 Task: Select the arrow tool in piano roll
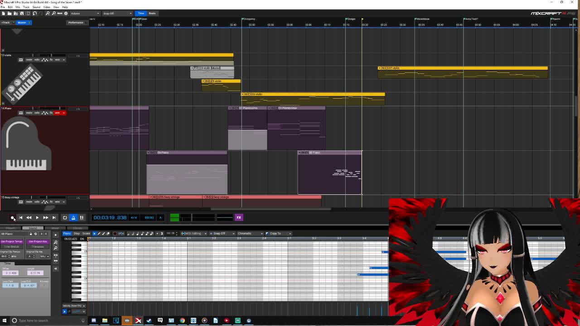(95, 234)
